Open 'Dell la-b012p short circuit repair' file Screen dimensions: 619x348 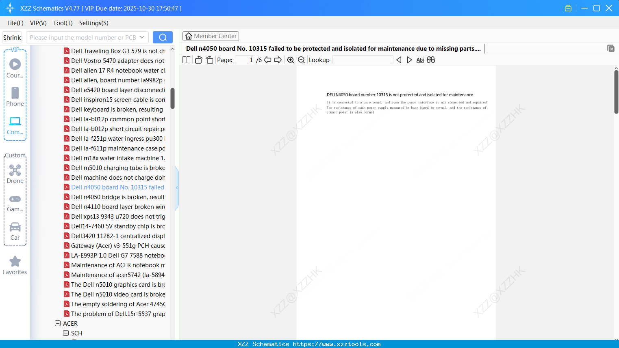click(114, 129)
